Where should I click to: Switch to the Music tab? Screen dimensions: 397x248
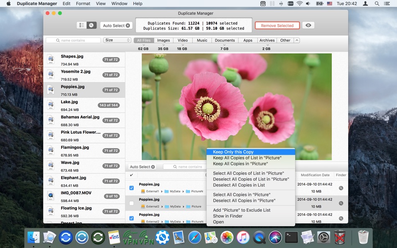tap(202, 40)
